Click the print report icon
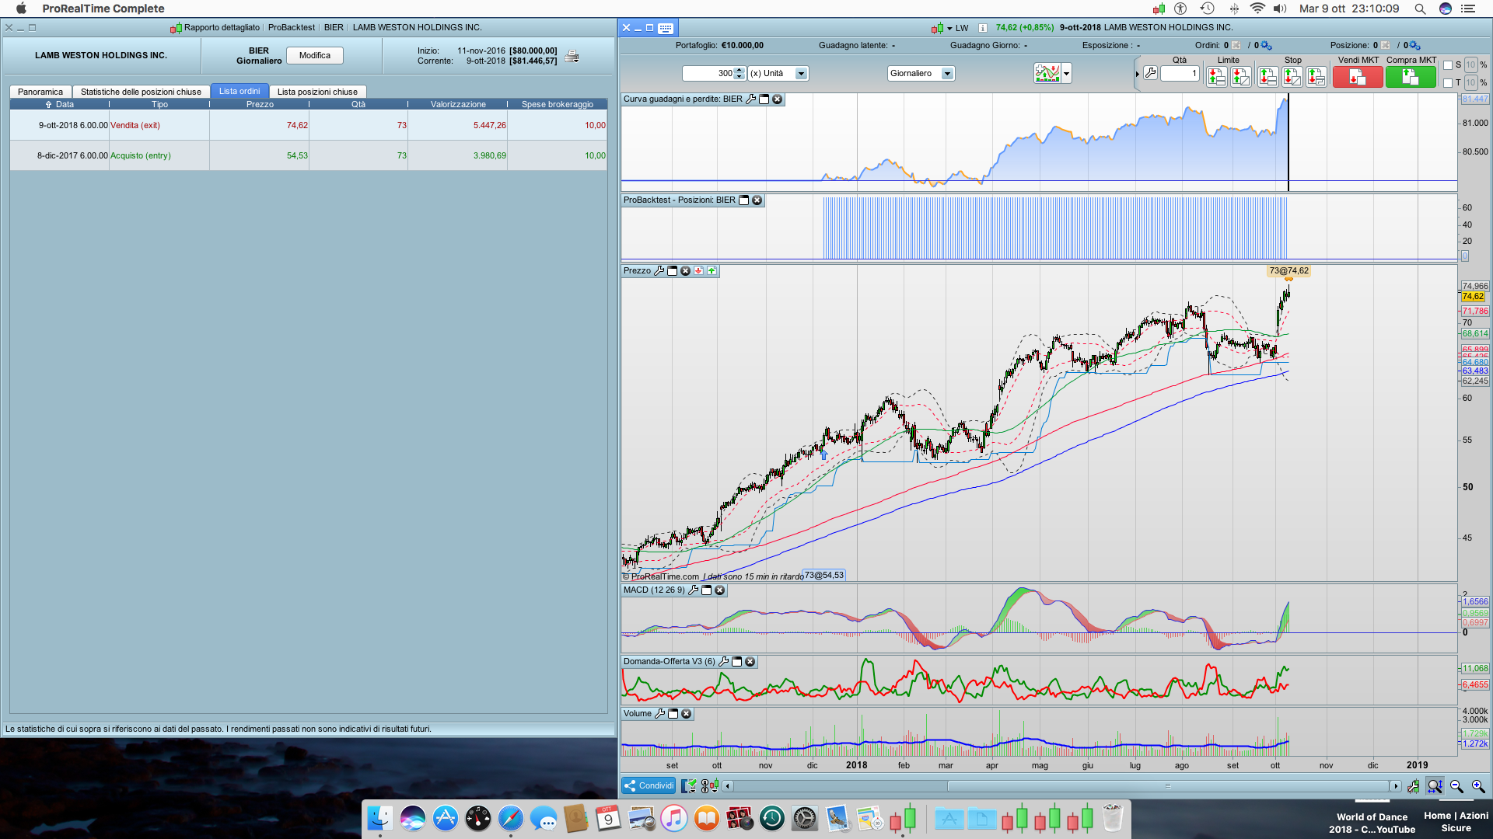This screenshot has width=1493, height=839. pos(572,56)
